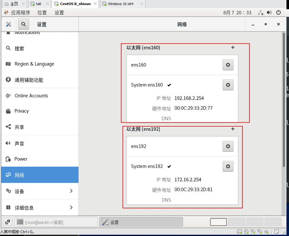Screen dimensions: 289x236
Task: Expand the 详细信息 details submenu
Action: pyautogui.click(x=40, y=207)
